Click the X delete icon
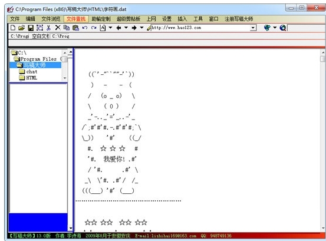The height and width of the screenshot is (241, 326). pyautogui.click(x=58, y=28)
